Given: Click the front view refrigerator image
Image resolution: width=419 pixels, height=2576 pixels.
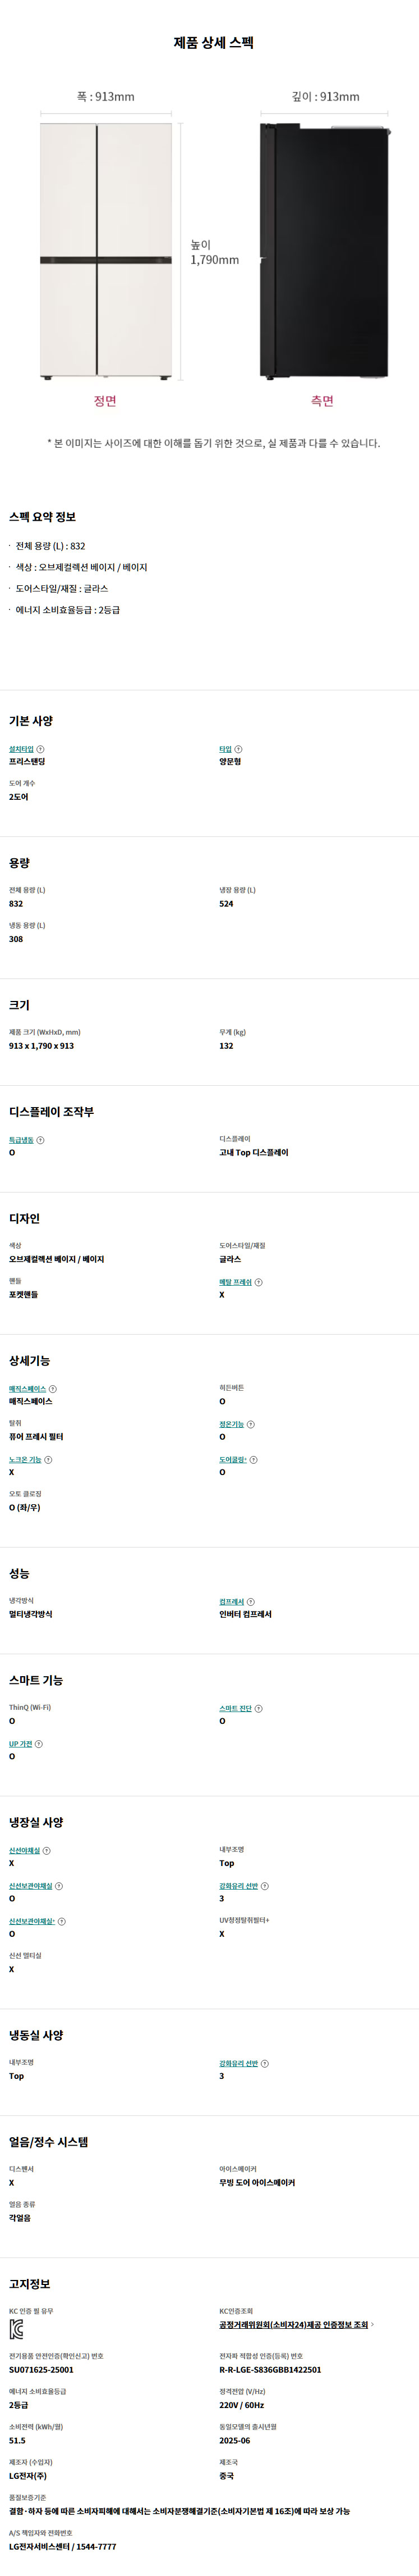Looking at the screenshot, I should [x=105, y=250].
